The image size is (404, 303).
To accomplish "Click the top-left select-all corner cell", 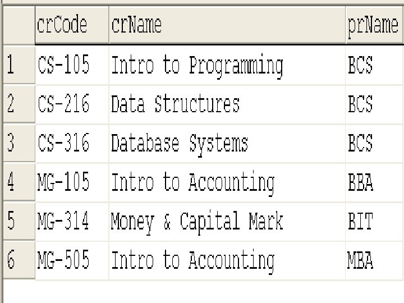I will tap(19, 25).
